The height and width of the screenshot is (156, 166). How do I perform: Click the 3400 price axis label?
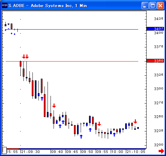coord(159,33)
